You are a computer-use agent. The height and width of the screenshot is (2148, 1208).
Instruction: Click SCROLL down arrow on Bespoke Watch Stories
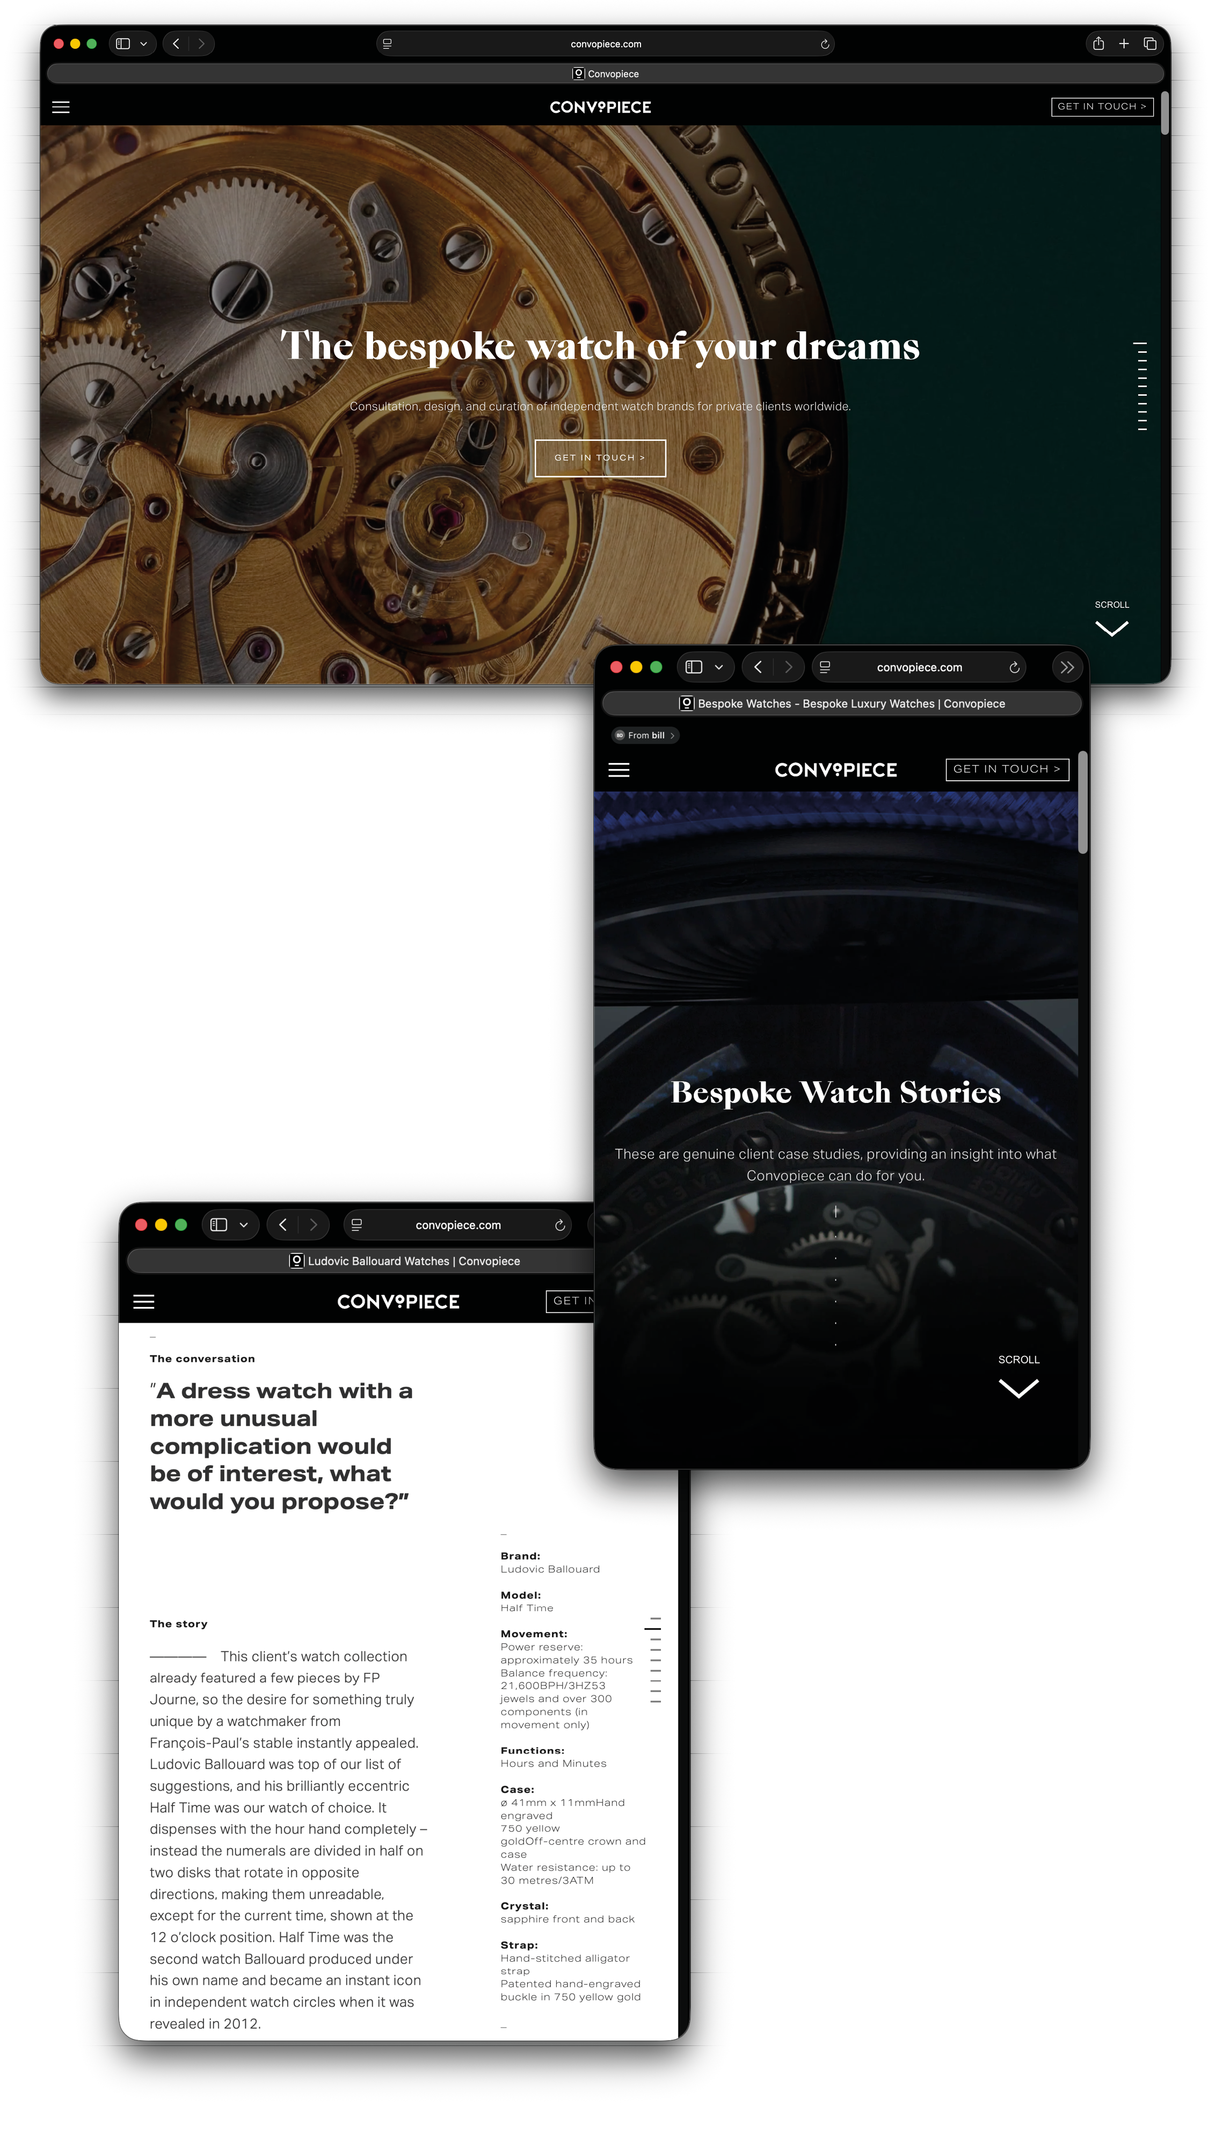click(x=1018, y=1388)
